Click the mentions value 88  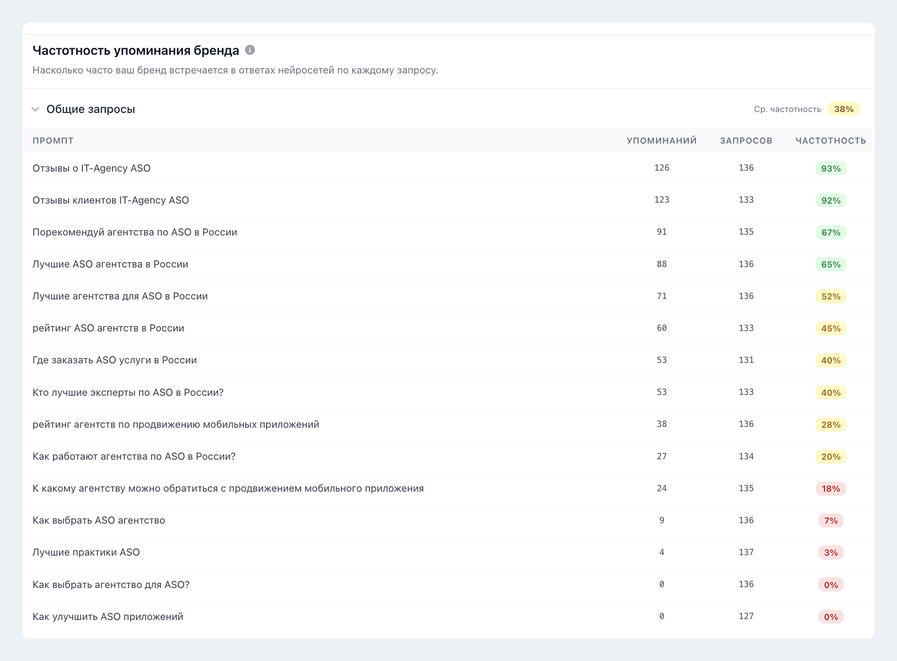coord(662,264)
